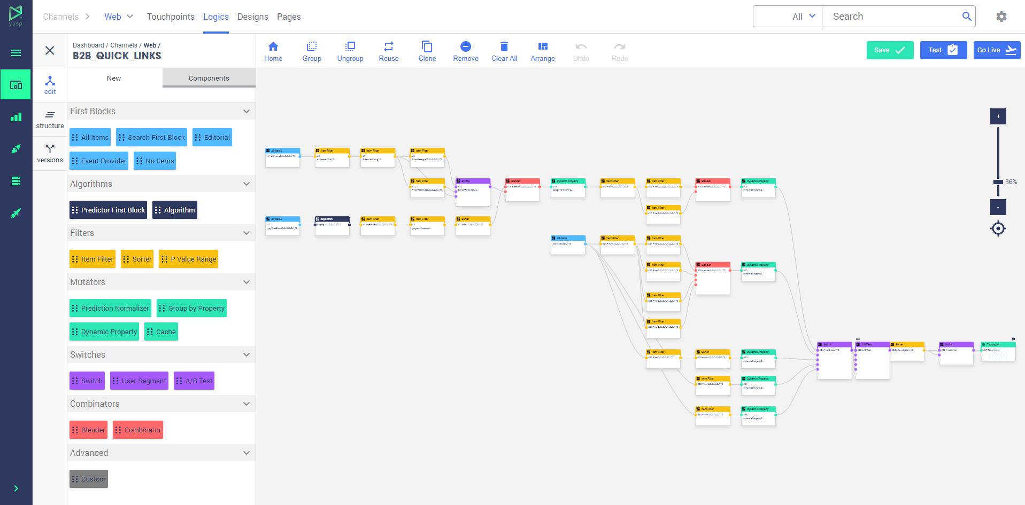The height and width of the screenshot is (505, 1025).
Task: Switch to the Pages tab
Action: 289,17
